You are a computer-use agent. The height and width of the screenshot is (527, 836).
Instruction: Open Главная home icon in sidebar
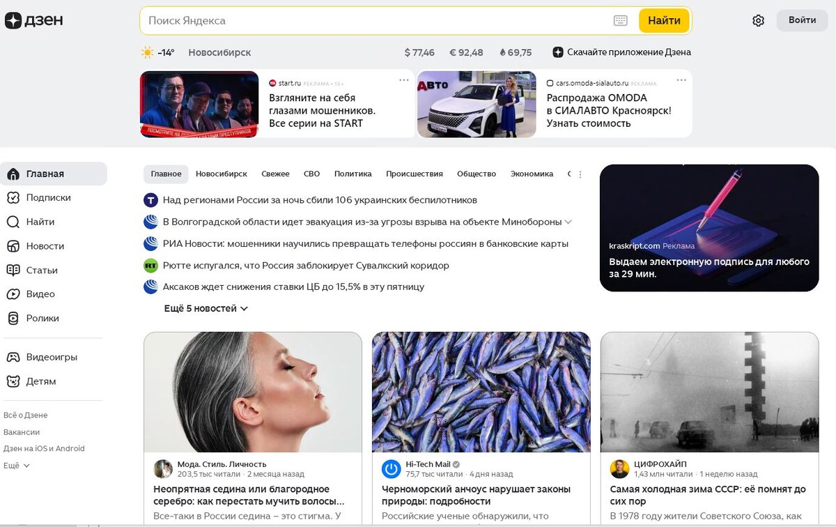13,174
